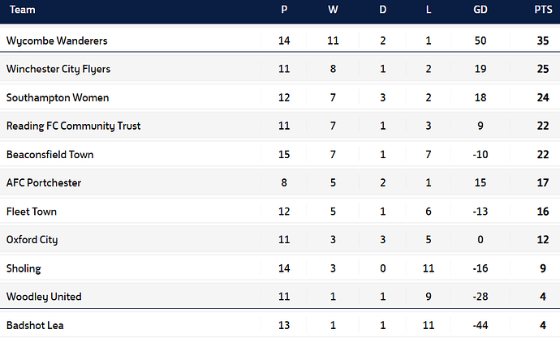Click Badshot Lea's -44 goal difference
This screenshot has height=338, width=560.
coord(480,325)
